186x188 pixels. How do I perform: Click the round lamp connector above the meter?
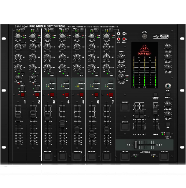pos(145,37)
